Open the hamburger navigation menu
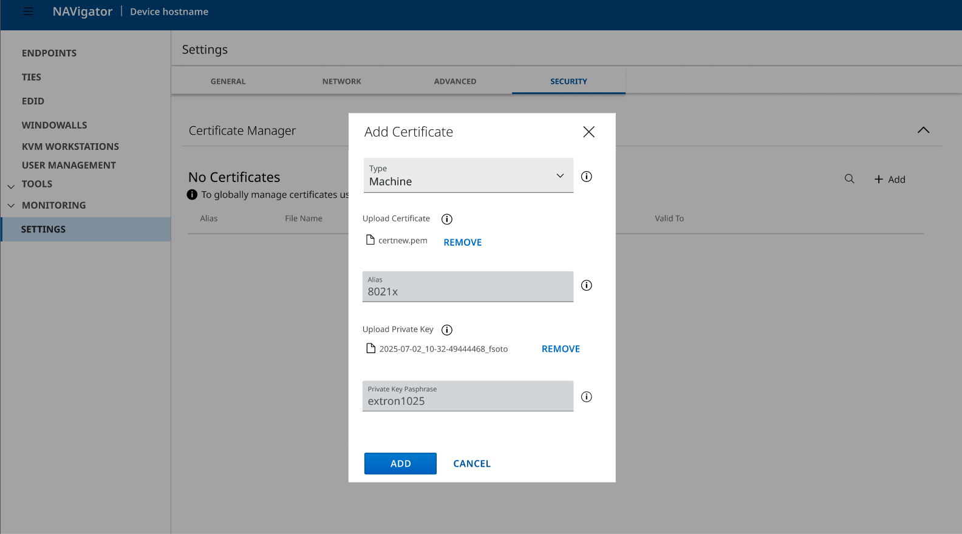Viewport: 962px width, 534px height. 29,12
